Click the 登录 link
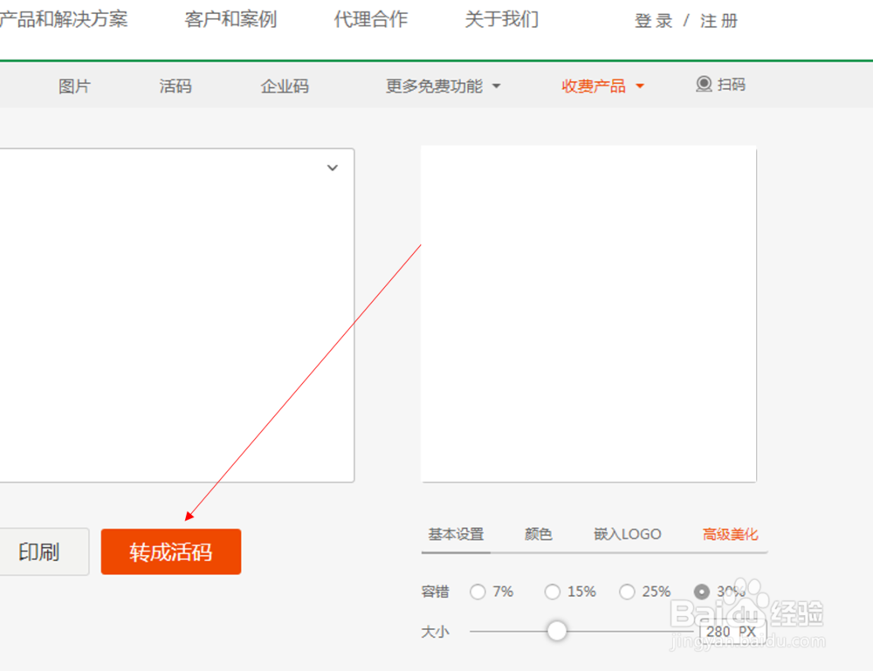 point(653,20)
